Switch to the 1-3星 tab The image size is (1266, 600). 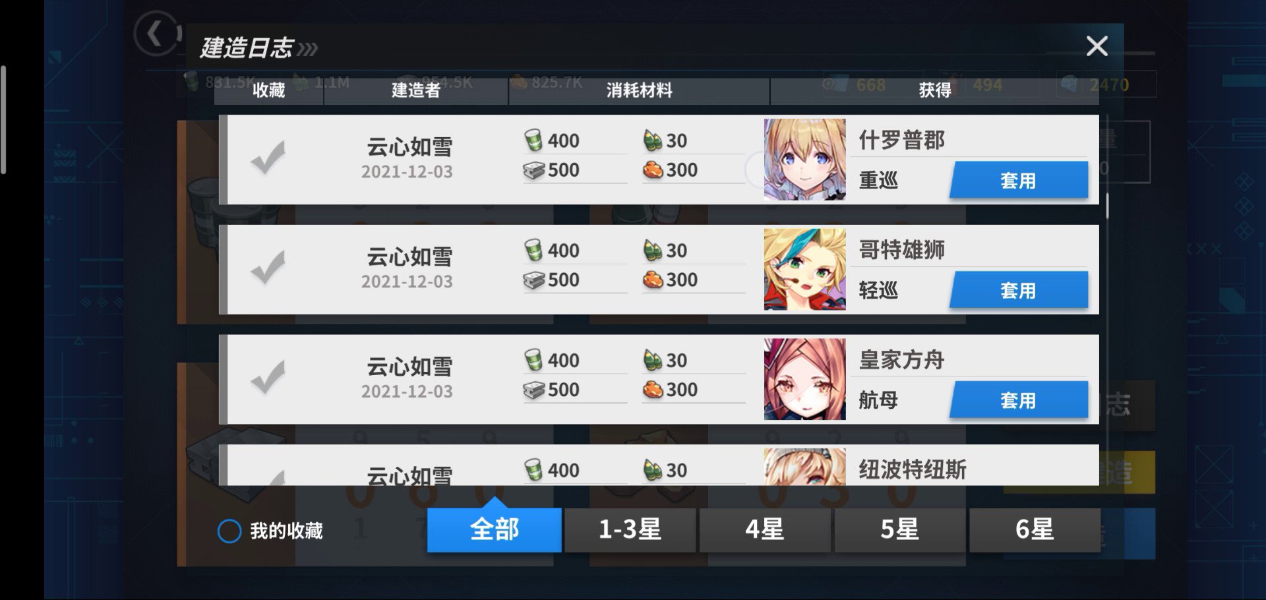(630, 529)
